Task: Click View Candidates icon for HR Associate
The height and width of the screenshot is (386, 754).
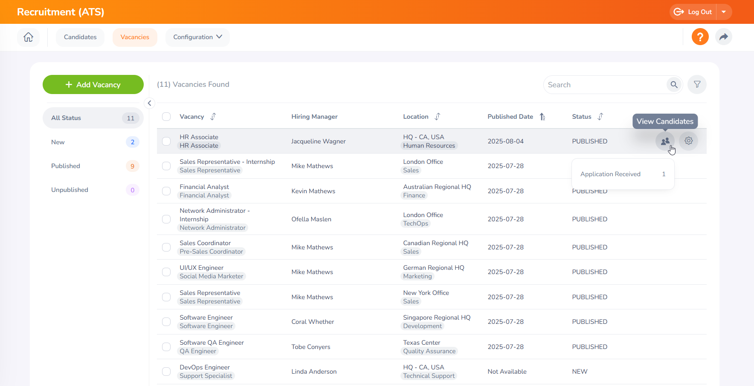Action: (665, 141)
